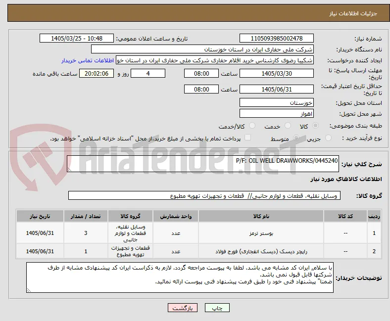Click the جزئیات اطلاعات نیاز page header
This screenshot has width=390, height=321.
(x=353, y=13)
